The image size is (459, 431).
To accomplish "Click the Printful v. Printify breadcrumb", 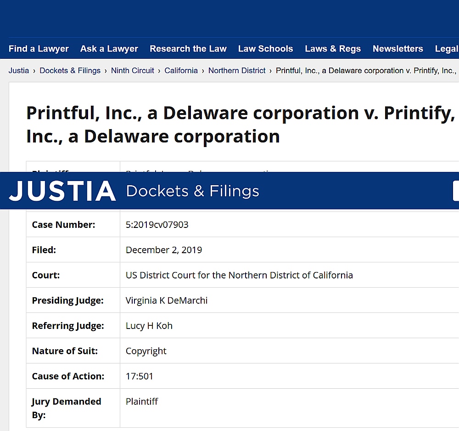I will pyautogui.click(x=367, y=71).
